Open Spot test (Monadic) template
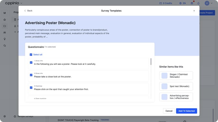This screenshot has height=122, width=218. tap(176, 86)
